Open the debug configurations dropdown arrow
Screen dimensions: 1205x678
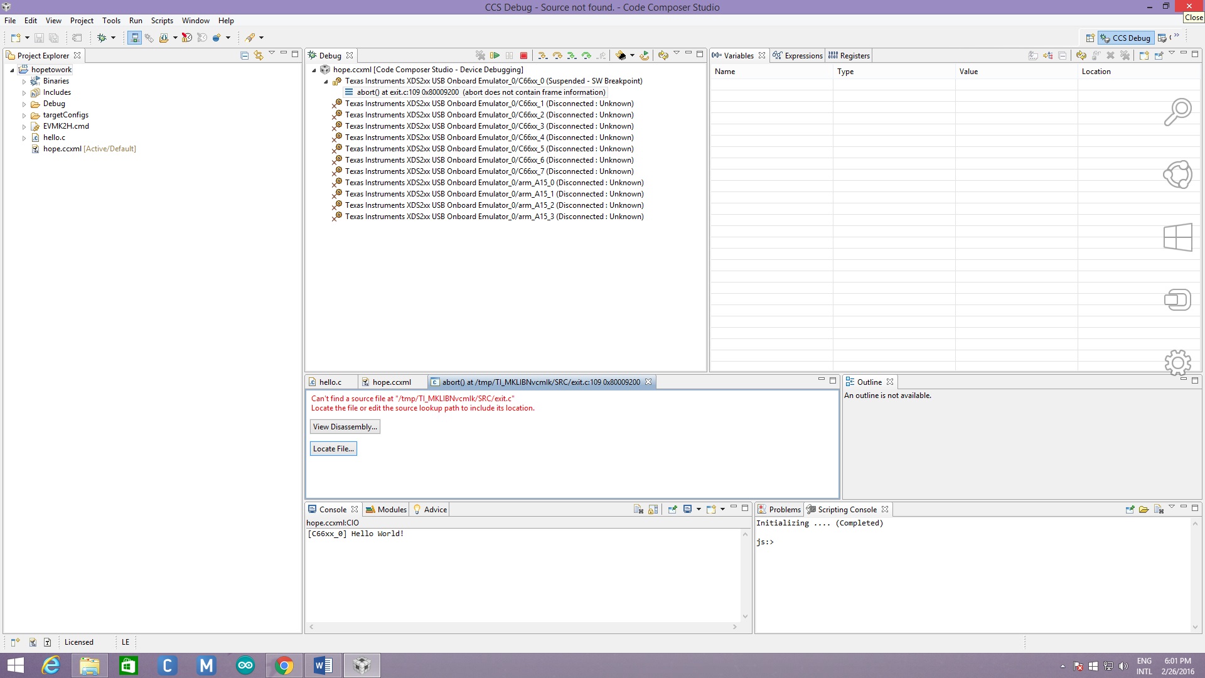(113, 38)
